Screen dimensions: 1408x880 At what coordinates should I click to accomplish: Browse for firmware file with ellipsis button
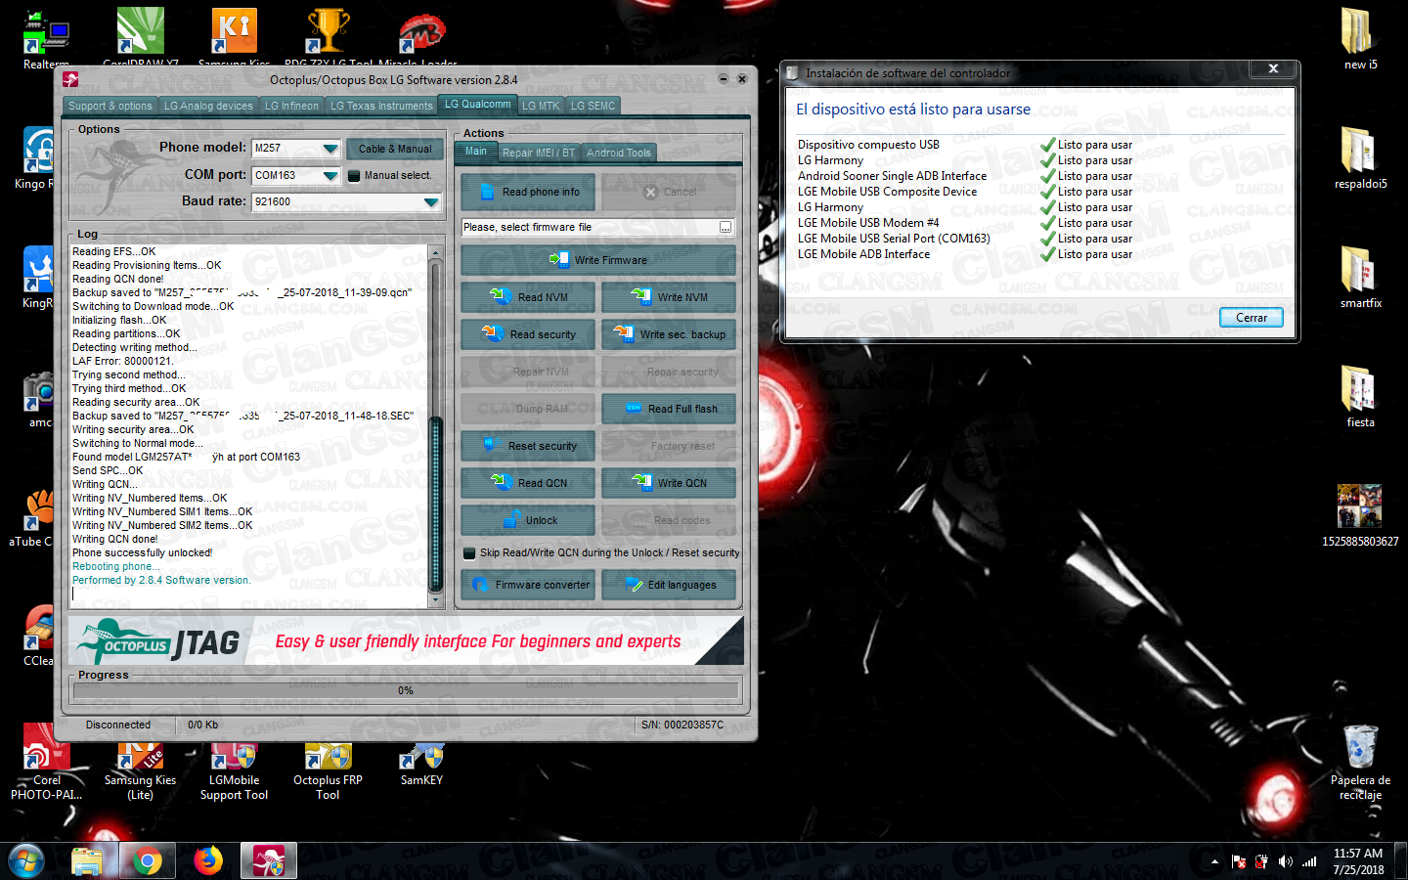[726, 228]
